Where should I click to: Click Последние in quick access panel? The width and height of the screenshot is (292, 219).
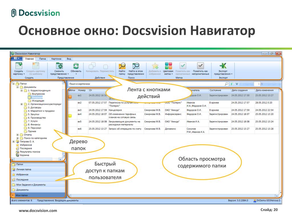point(38,180)
